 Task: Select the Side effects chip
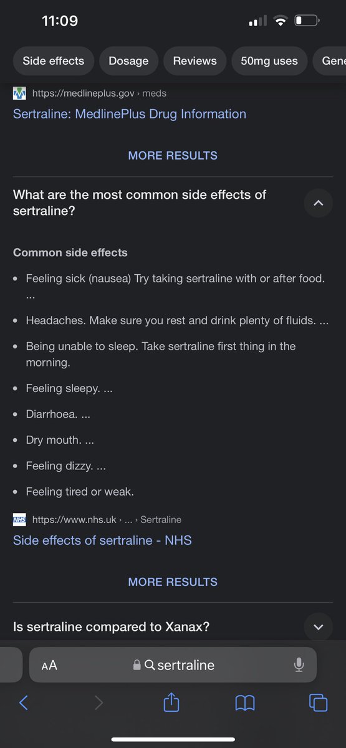pyautogui.click(x=54, y=61)
